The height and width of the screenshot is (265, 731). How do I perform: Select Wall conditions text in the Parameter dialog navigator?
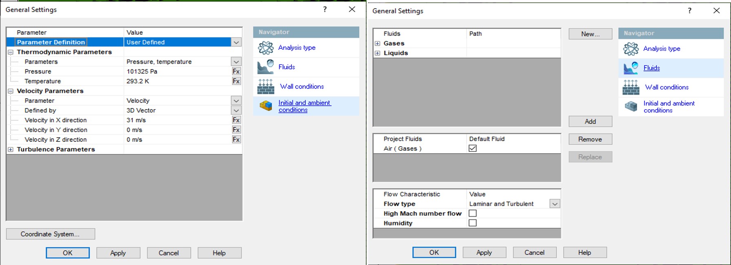pos(302,86)
